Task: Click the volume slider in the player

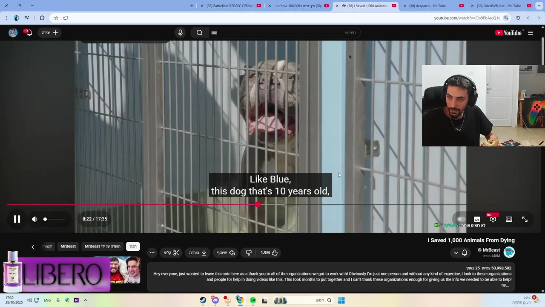Action: [55, 219]
